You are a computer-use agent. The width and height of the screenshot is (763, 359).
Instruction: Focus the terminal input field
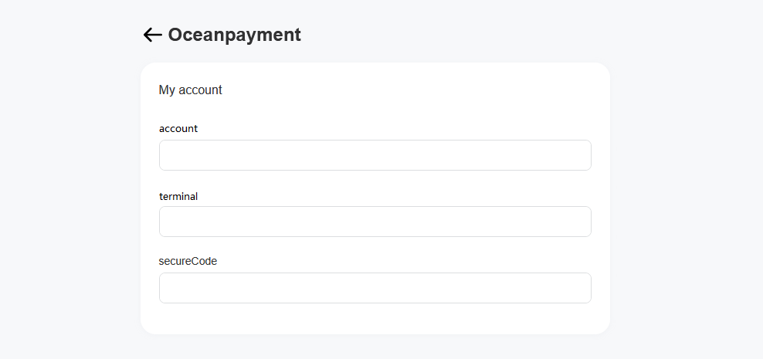[375, 222]
